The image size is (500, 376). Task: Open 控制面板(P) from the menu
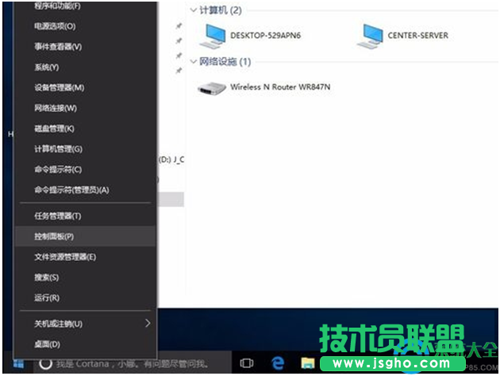(54, 236)
